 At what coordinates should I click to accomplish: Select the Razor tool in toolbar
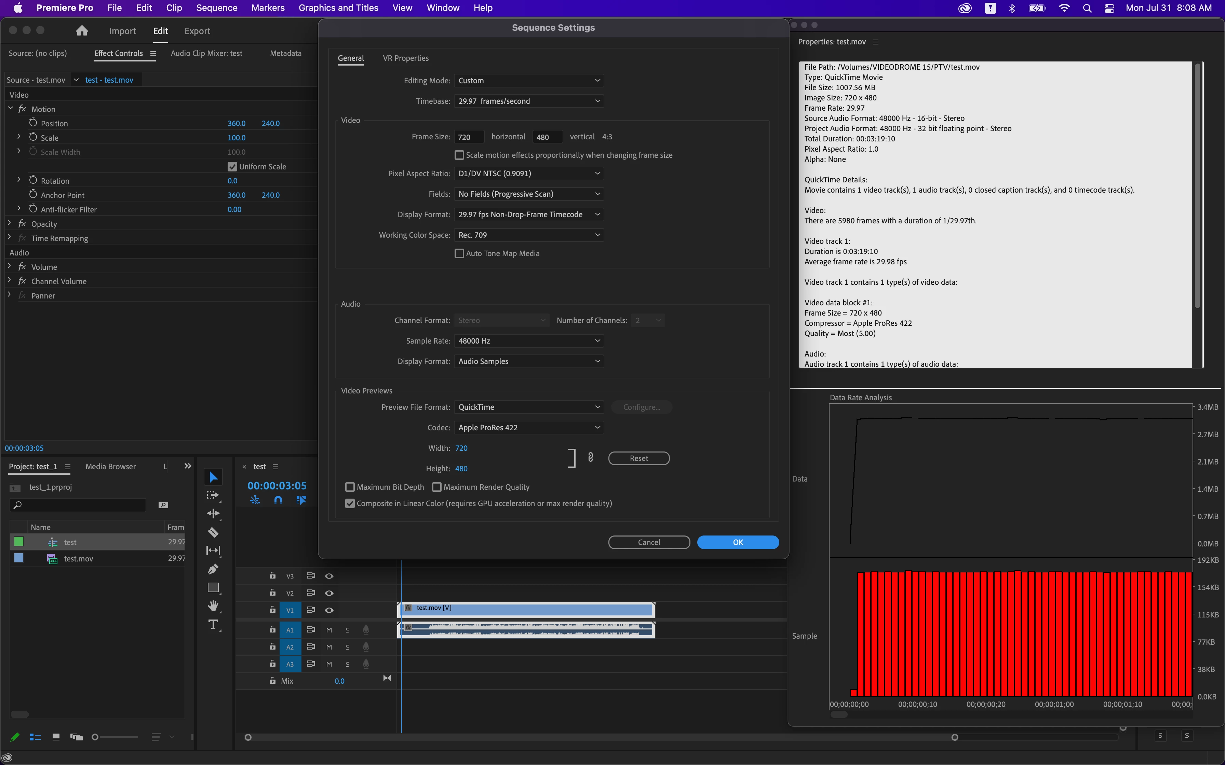pos(213,532)
